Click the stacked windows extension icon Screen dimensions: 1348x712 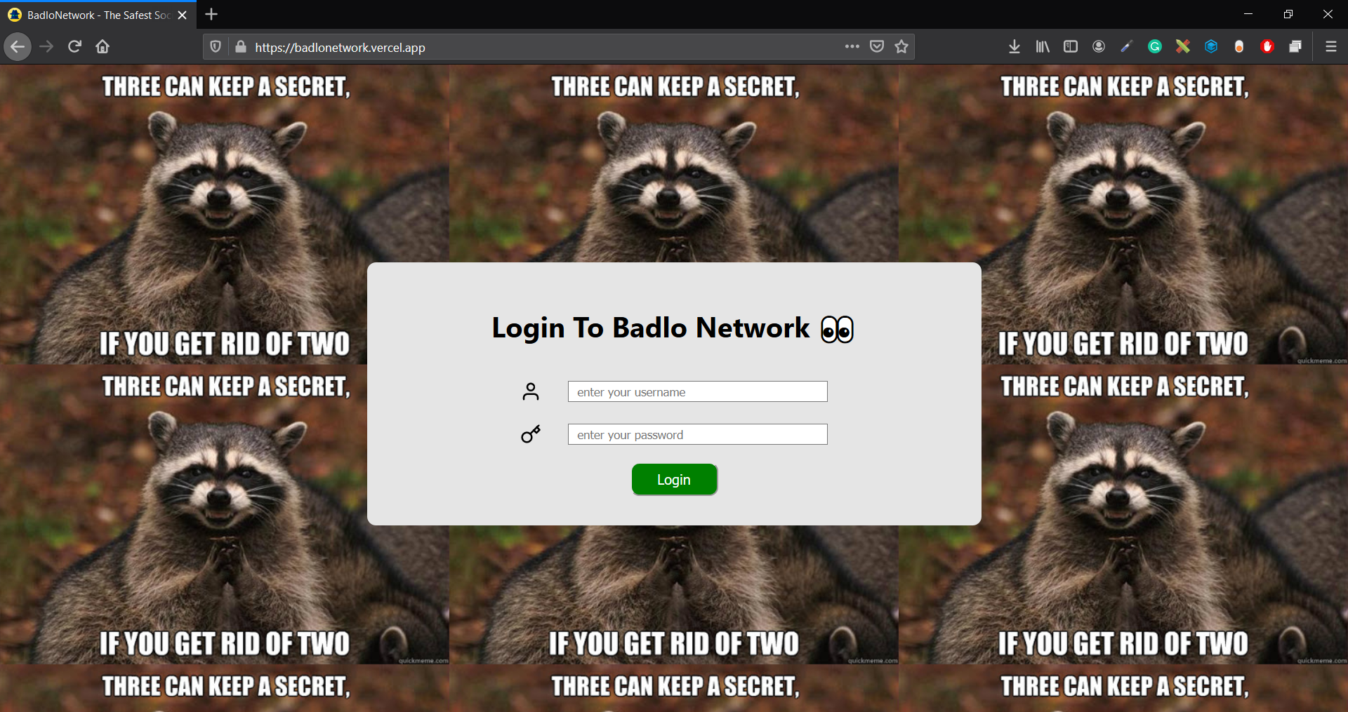tap(1295, 47)
